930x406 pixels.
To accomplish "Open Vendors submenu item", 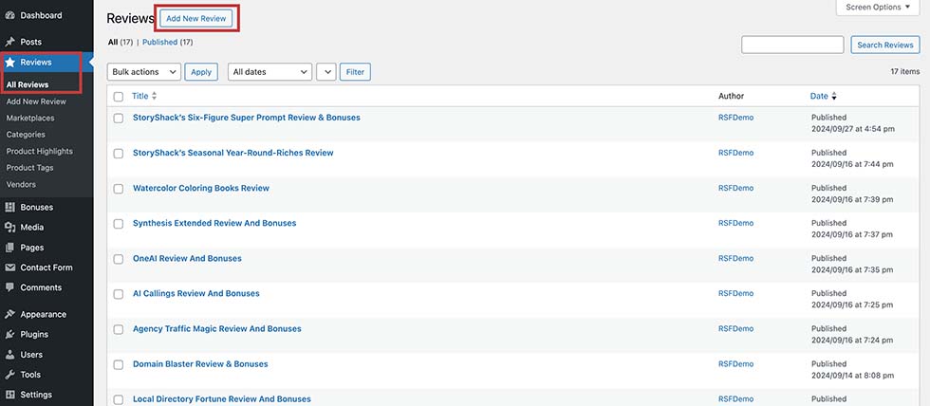I will [x=21, y=184].
